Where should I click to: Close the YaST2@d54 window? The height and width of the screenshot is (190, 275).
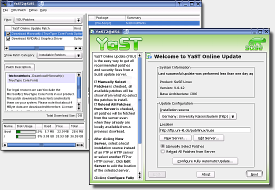coord(266,32)
